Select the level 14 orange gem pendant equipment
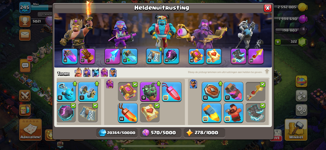The image size is (326, 150). [x=128, y=113]
